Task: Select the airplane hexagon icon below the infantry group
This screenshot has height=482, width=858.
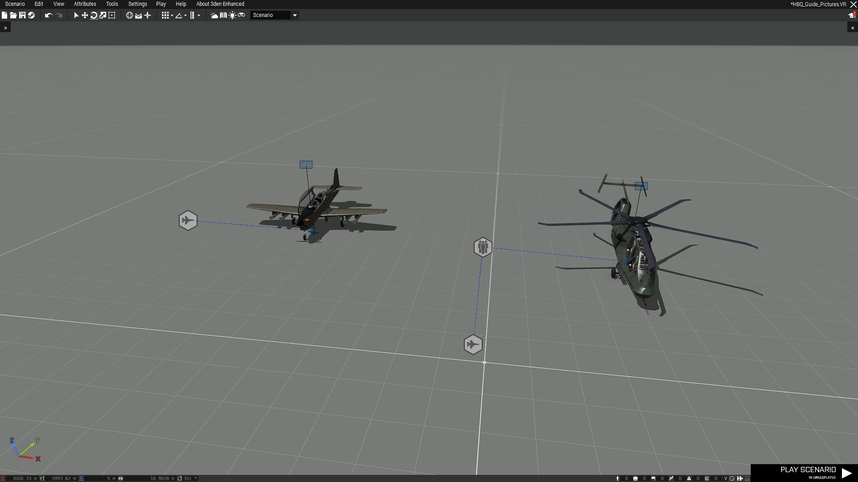Action: coord(473,345)
